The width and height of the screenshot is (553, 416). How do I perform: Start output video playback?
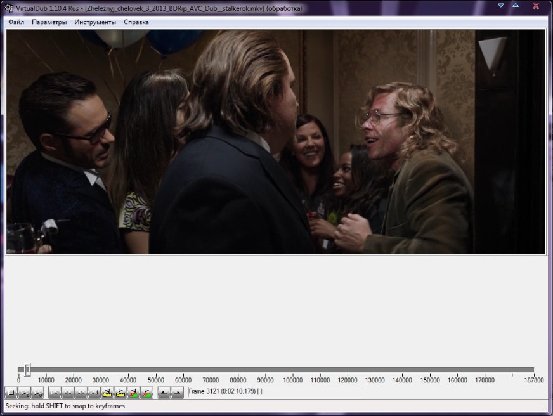pyautogui.click(x=37, y=393)
